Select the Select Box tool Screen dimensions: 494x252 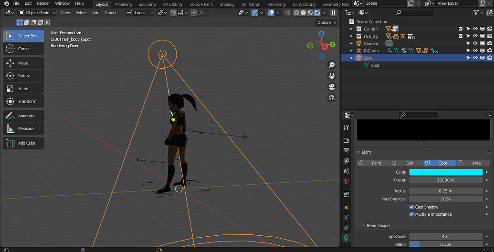[24, 36]
